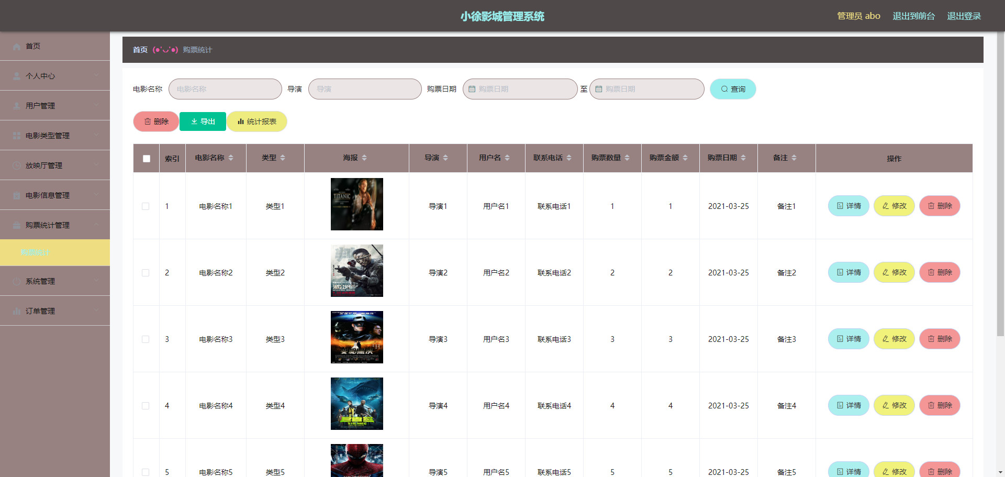Click the 订单管理 chart icon

coord(17,311)
